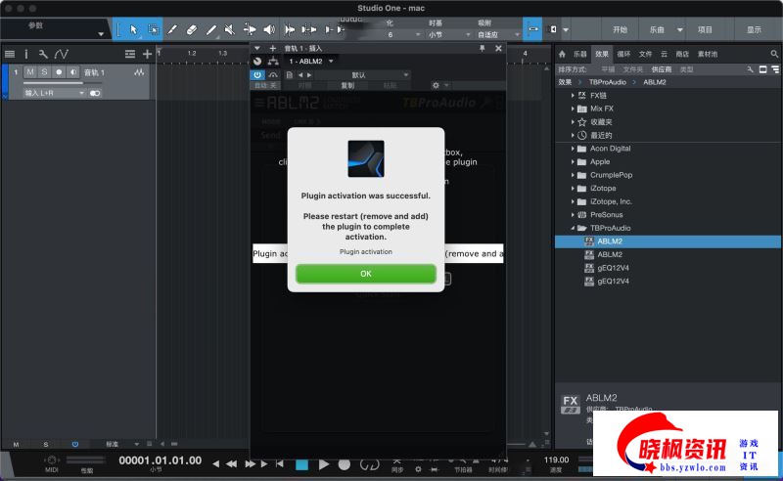This screenshot has height=481, width=783.
Task: Select the Arrow tool
Action: [x=133, y=29]
